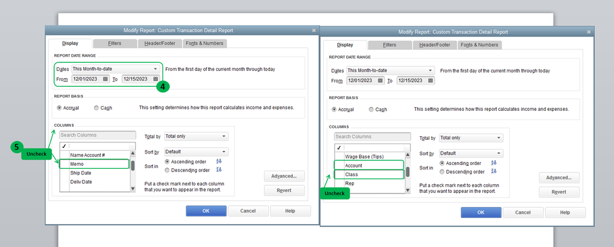
Task: Select Deliv Date row in left list
Action: 95,182
